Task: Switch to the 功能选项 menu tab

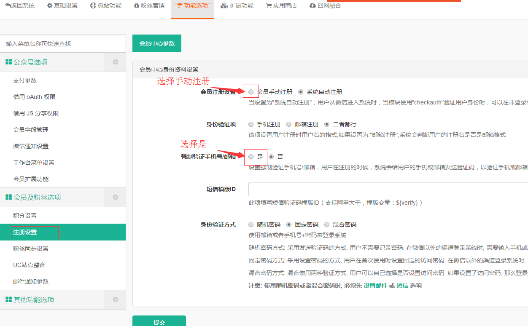Action: tap(192, 6)
